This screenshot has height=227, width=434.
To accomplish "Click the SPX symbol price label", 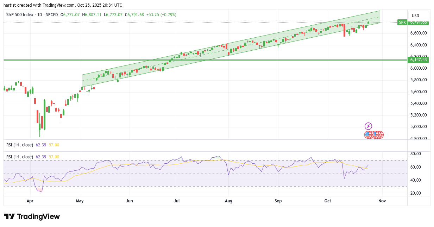I will point(402,22).
